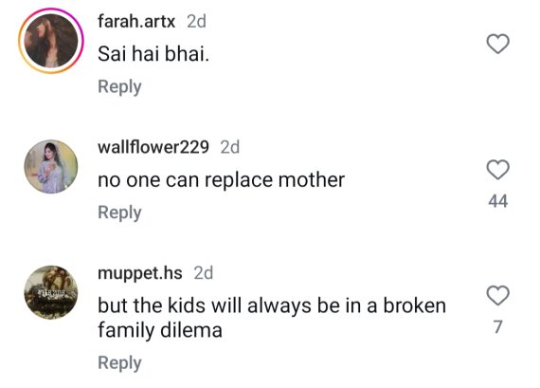
Task: Like wallflower229's comment with the heart
Action: pos(497,170)
